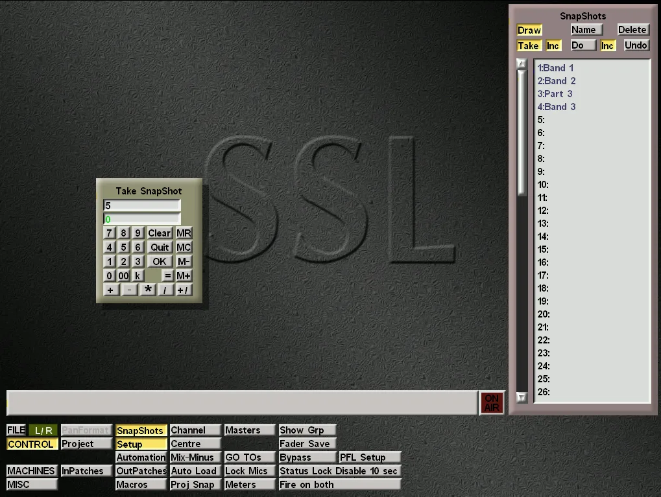Open the Channel menu
Screen dimensions: 661x497
click(x=195, y=430)
